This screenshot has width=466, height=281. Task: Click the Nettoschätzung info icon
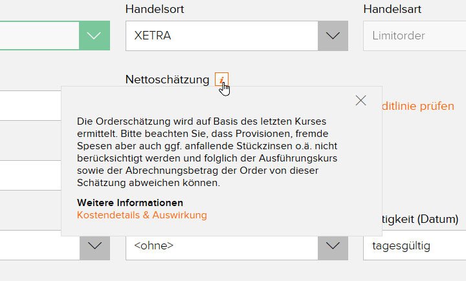pyautogui.click(x=221, y=80)
